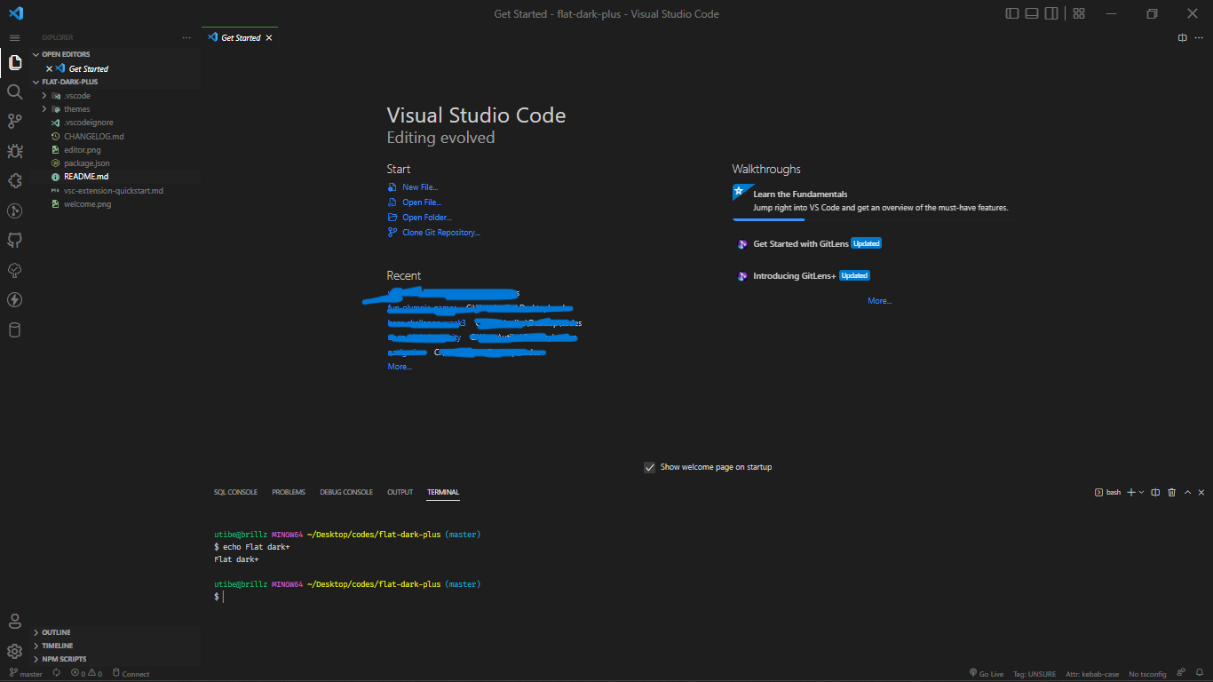Viewport: 1213px width, 682px height.
Task: Click the master branch in status bar
Action: click(x=25, y=673)
